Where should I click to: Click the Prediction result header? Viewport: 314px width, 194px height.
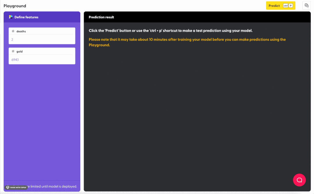pyautogui.click(x=101, y=17)
